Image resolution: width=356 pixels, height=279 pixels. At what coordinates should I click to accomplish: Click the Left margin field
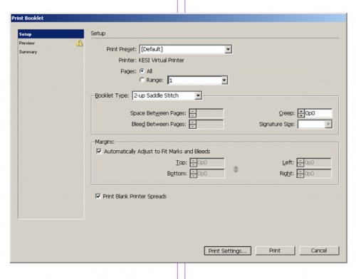[x=318, y=162]
